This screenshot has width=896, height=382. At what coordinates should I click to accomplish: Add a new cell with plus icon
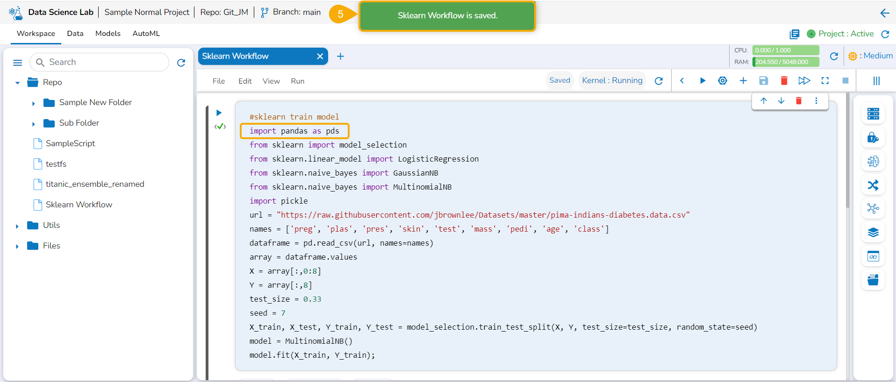(x=743, y=81)
